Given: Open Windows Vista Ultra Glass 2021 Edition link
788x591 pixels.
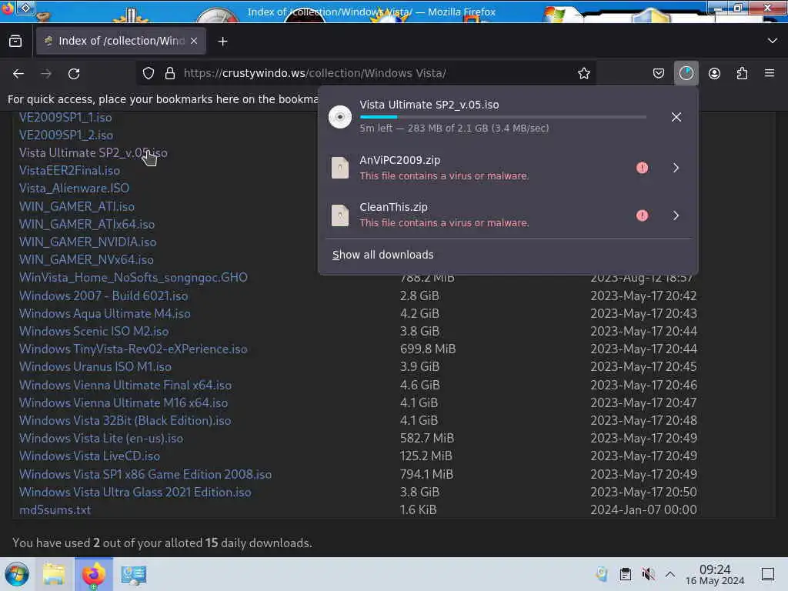Looking at the screenshot, I should tap(135, 492).
